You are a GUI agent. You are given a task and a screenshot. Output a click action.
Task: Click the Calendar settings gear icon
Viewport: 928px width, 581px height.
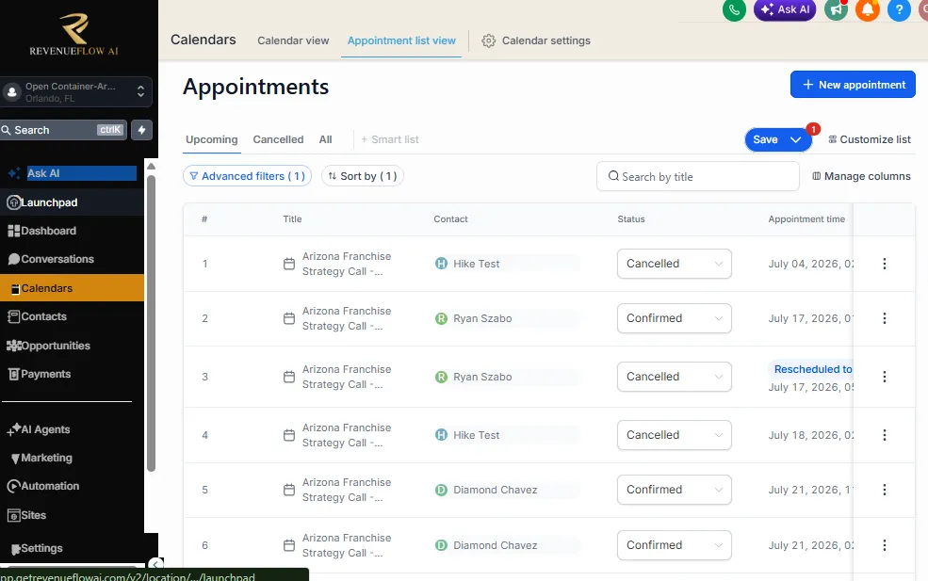click(x=488, y=40)
